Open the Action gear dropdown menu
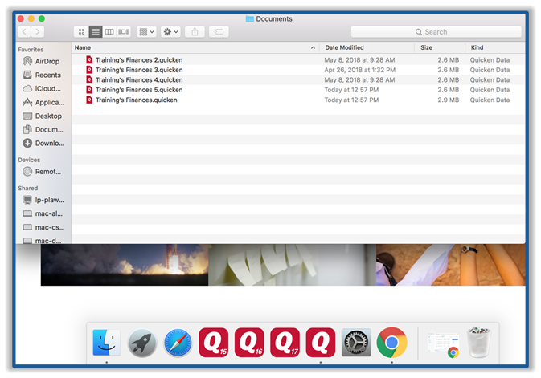This screenshot has width=541, height=378. pyautogui.click(x=170, y=31)
